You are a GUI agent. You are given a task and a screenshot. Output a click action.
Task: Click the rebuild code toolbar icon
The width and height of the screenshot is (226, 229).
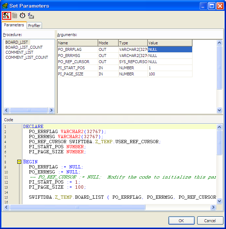(x=6, y=16)
